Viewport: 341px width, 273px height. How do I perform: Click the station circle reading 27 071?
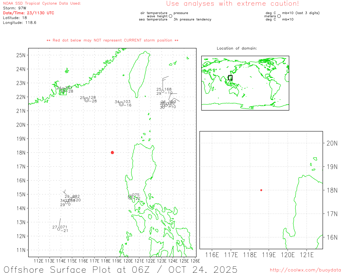click(x=59, y=229)
